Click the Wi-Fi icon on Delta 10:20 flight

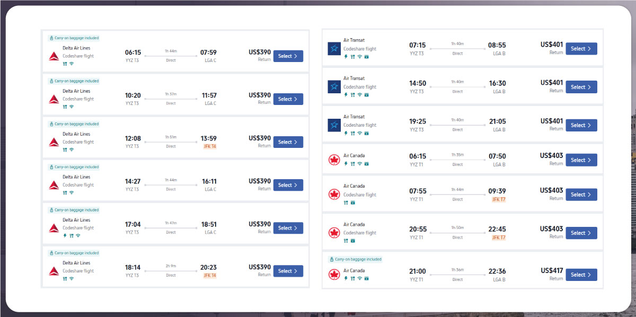72,107
